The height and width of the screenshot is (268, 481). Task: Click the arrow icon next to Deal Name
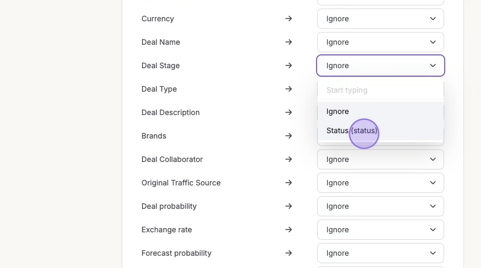pos(288,42)
